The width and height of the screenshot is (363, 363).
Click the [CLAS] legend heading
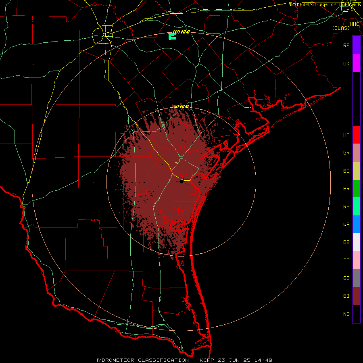tap(341, 28)
